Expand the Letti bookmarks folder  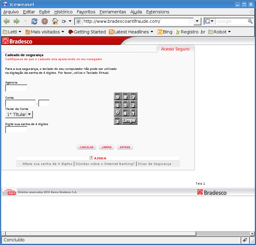point(12,32)
